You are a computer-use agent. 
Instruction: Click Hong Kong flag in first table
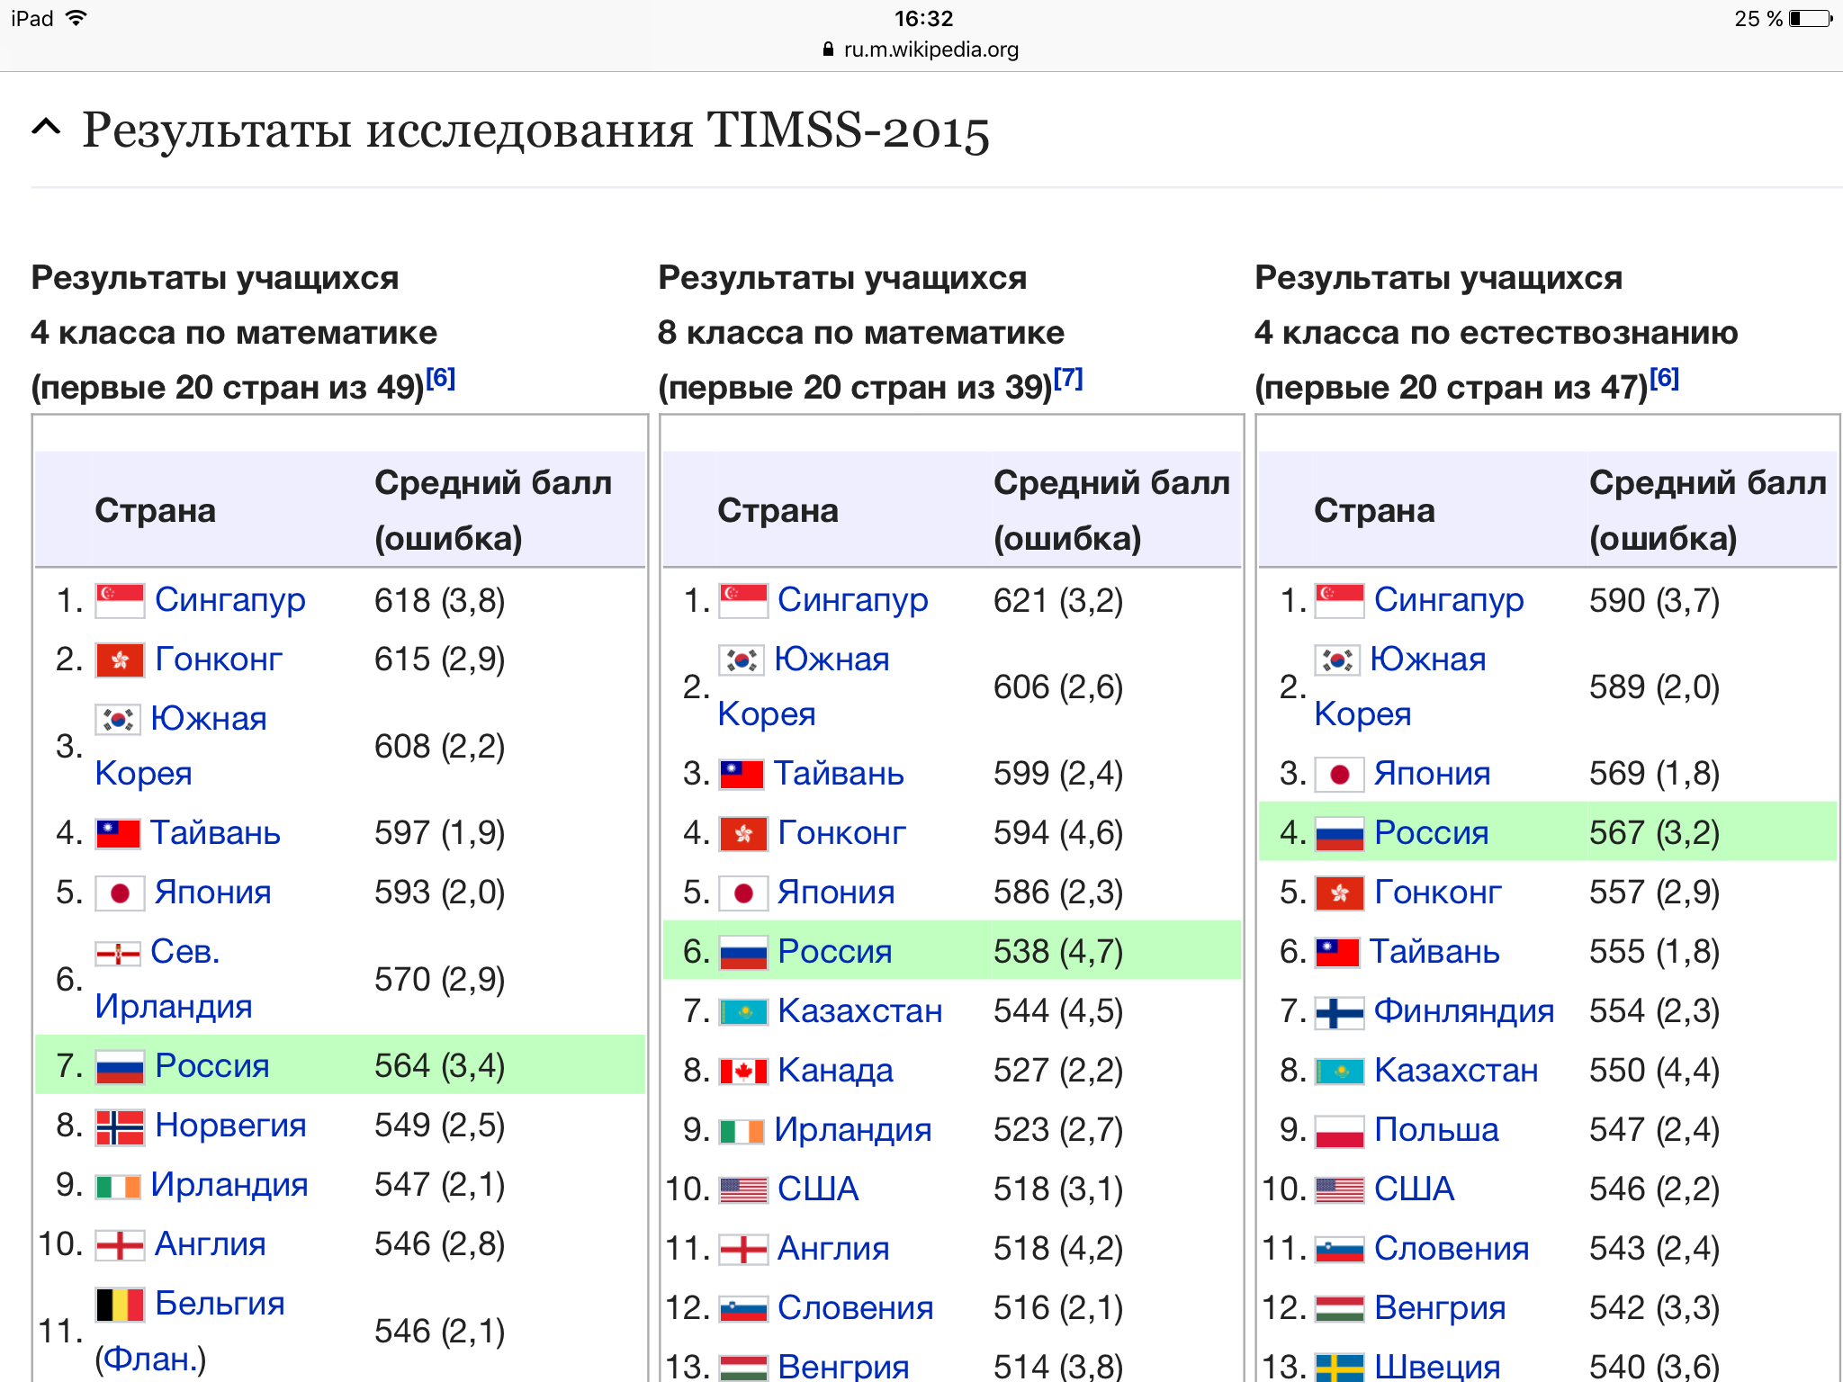pyautogui.click(x=120, y=660)
